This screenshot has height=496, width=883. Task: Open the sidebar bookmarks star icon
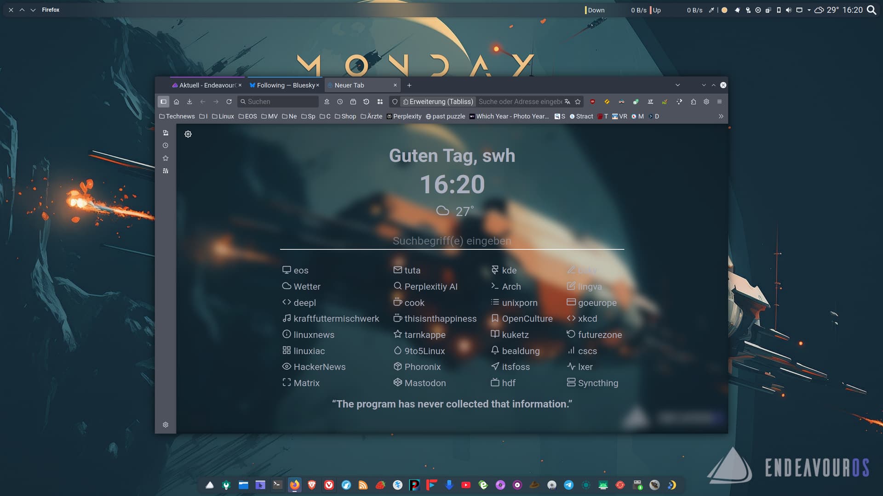click(x=166, y=158)
